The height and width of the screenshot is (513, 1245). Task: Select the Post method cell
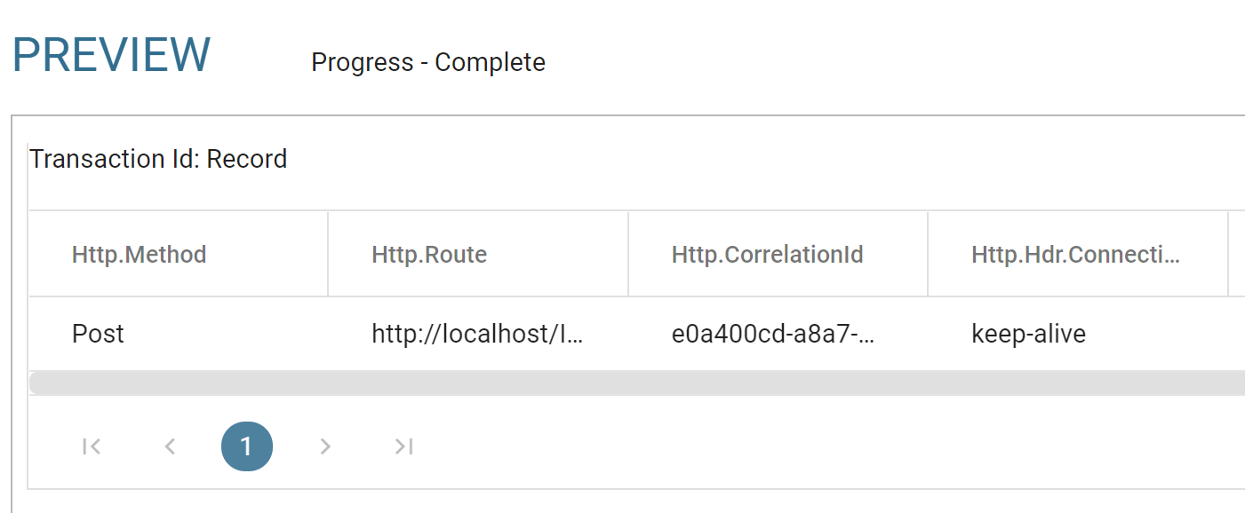click(x=98, y=335)
